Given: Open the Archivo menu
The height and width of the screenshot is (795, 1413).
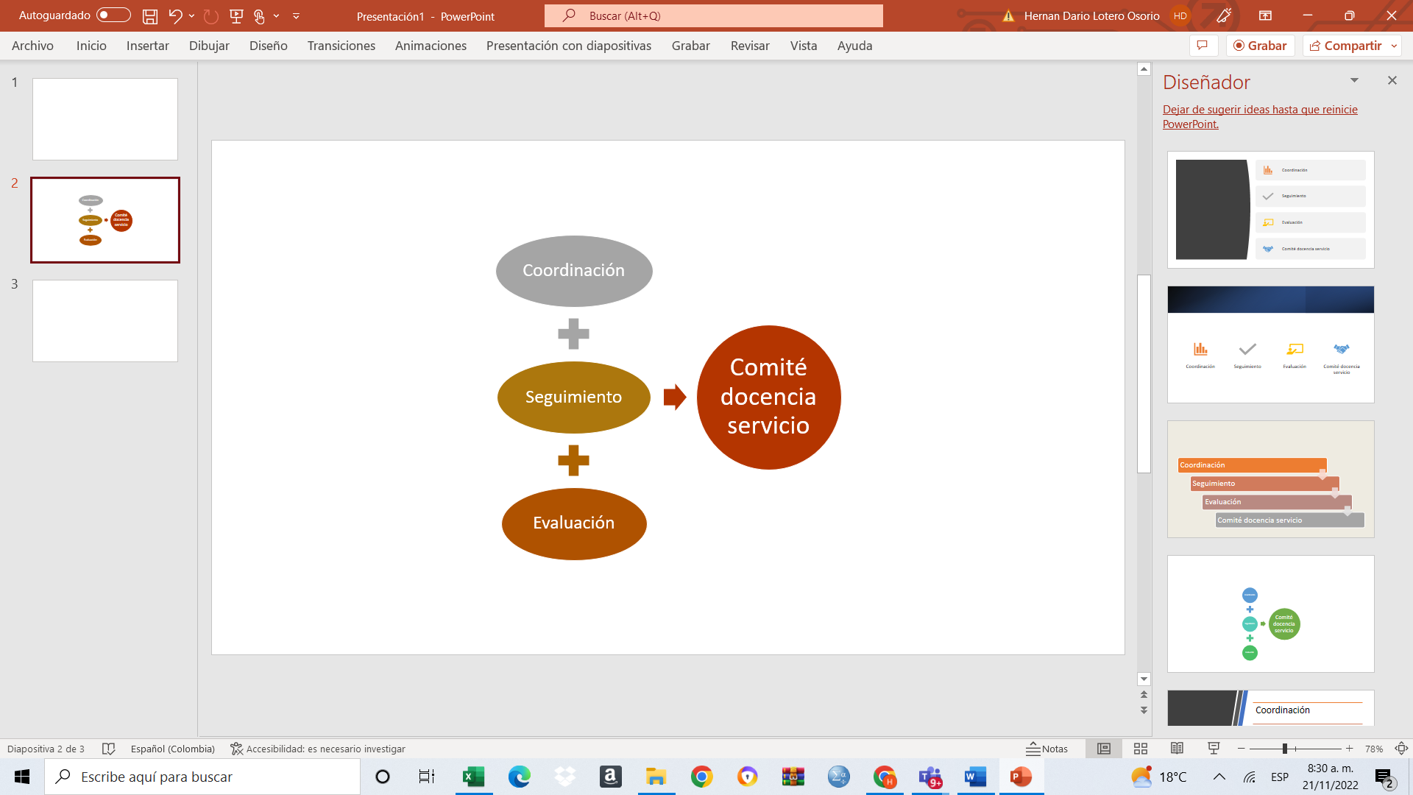Looking at the screenshot, I should point(32,46).
